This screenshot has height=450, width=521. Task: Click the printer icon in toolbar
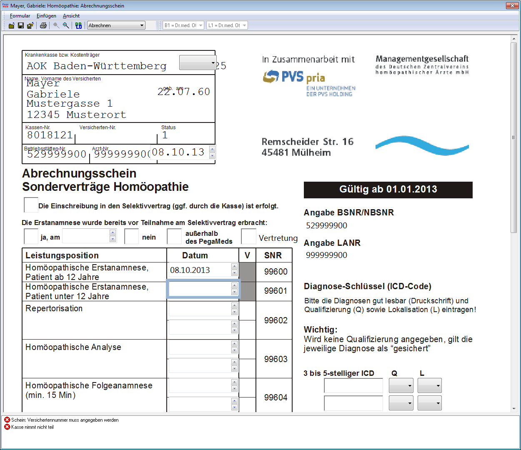[x=43, y=25]
